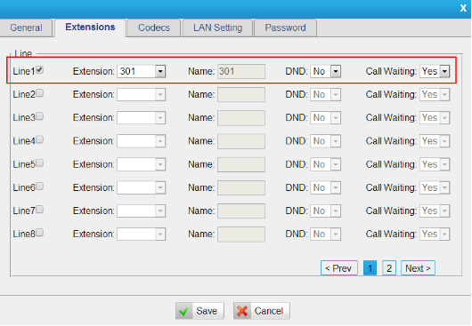The width and height of the screenshot is (472, 326).
Task: Advance with the Next button
Action: tap(418, 268)
